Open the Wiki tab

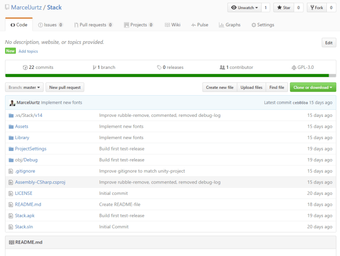[173, 25]
